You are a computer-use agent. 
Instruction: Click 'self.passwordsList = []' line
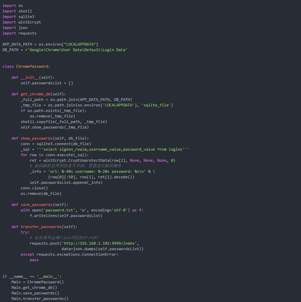pos(47,83)
